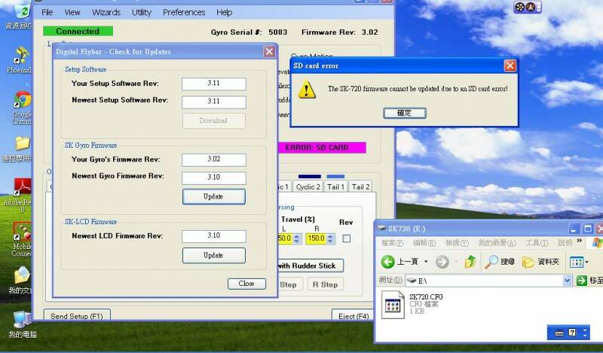Viewport: 603px width, 353px height.
Task: Click the Folders toolbar button
Action: point(540,262)
